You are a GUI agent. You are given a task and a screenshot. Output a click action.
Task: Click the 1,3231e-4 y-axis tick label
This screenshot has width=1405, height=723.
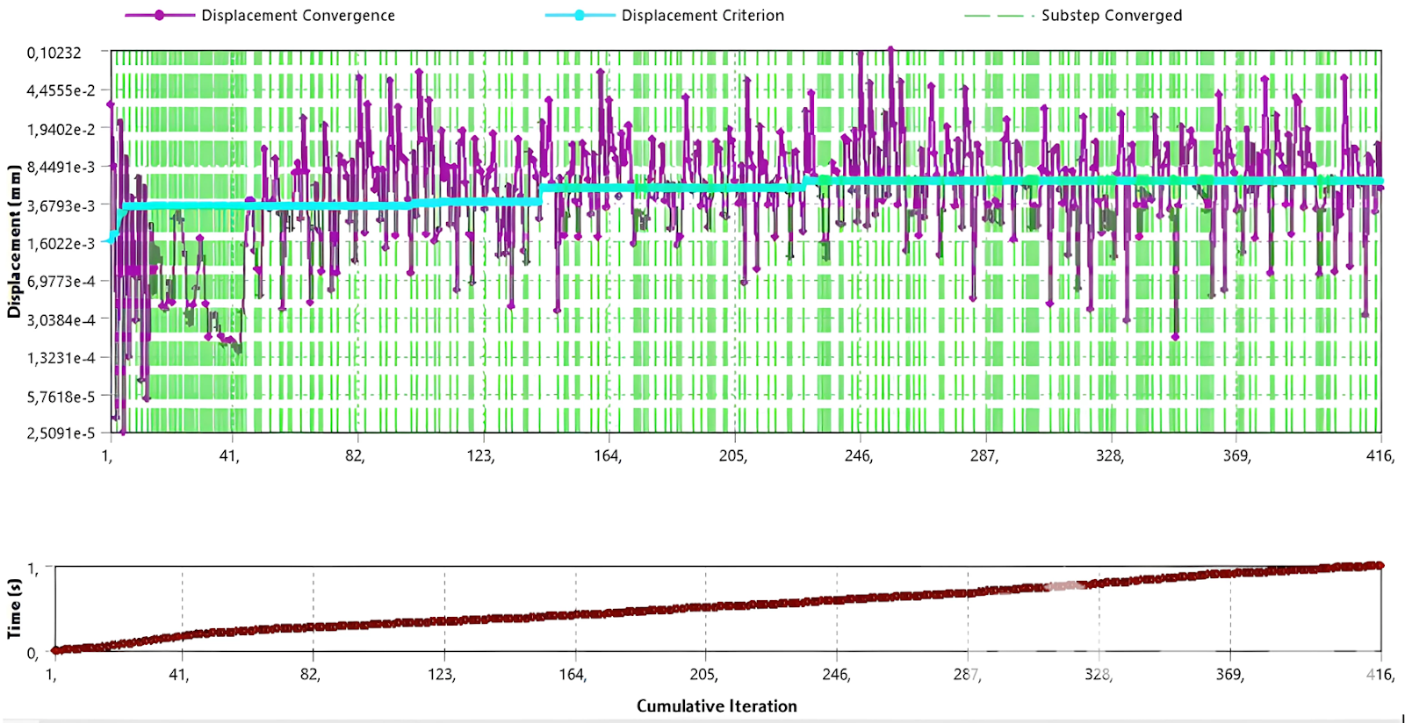click(61, 358)
